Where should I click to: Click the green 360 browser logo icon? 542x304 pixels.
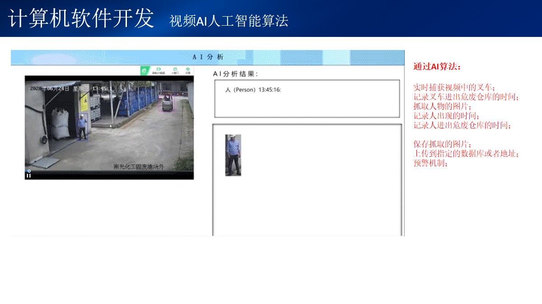click(x=144, y=71)
